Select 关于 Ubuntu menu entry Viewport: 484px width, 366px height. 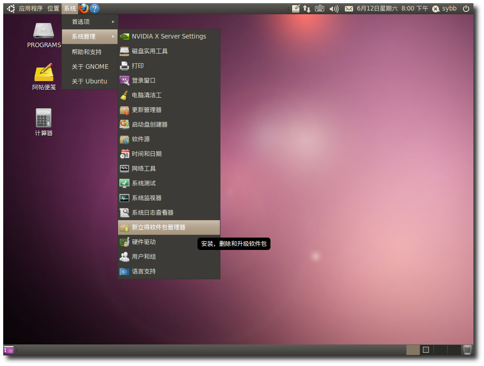click(x=90, y=81)
